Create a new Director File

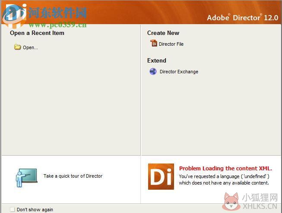click(x=171, y=44)
